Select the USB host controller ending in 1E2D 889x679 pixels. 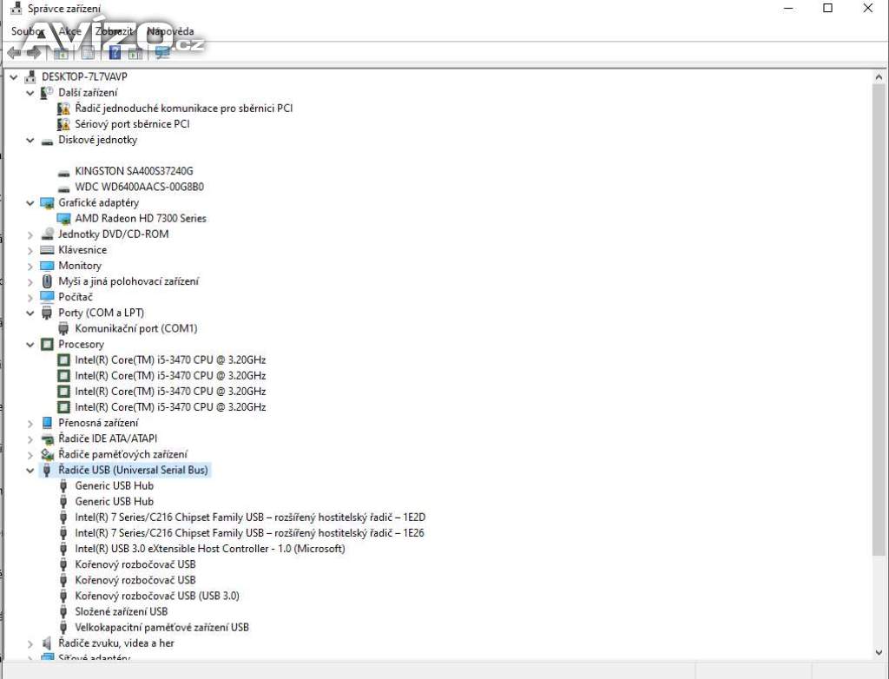click(x=250, y=517)
